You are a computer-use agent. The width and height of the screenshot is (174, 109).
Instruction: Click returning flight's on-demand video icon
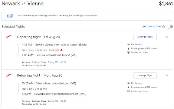point(128,91)
